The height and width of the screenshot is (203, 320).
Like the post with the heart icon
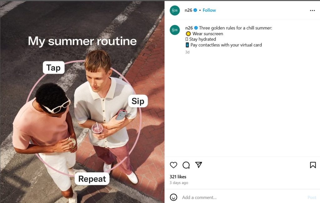(x=173, y=165)
